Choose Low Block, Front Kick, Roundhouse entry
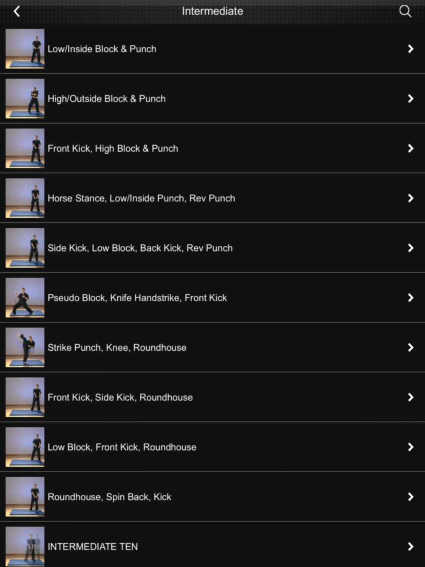This screenshot has width=425, height=567. point(212,447)
